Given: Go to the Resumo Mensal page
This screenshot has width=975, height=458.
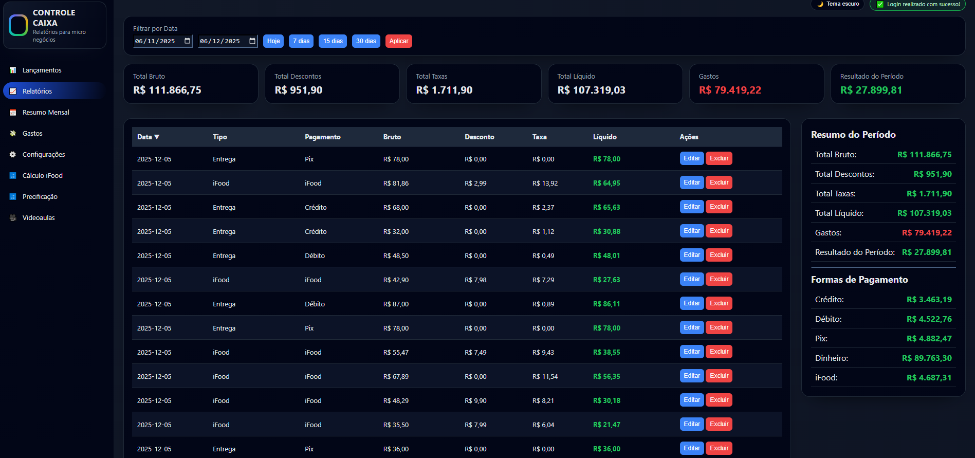Looking at the screenshot, I should pyautogui.click(x=45, y=113).
